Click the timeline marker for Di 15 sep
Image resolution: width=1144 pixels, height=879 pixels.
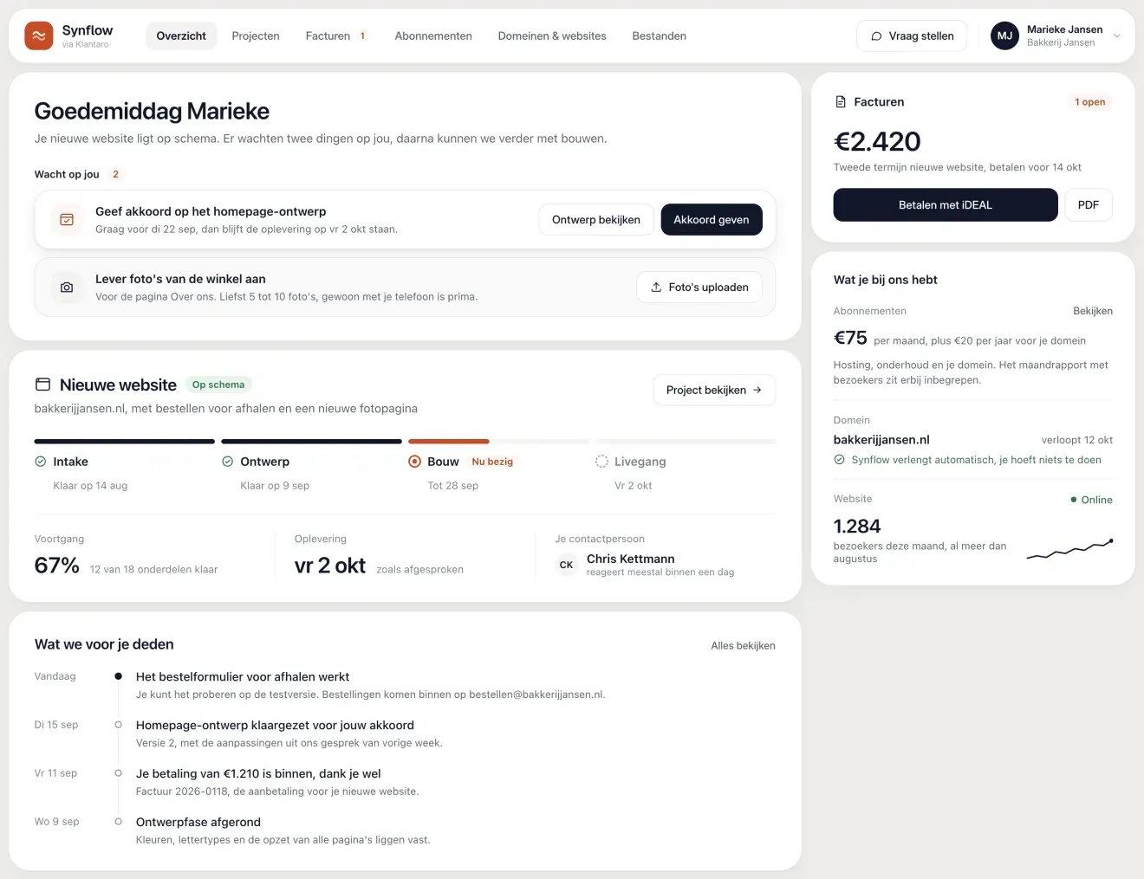pos(119,725)
